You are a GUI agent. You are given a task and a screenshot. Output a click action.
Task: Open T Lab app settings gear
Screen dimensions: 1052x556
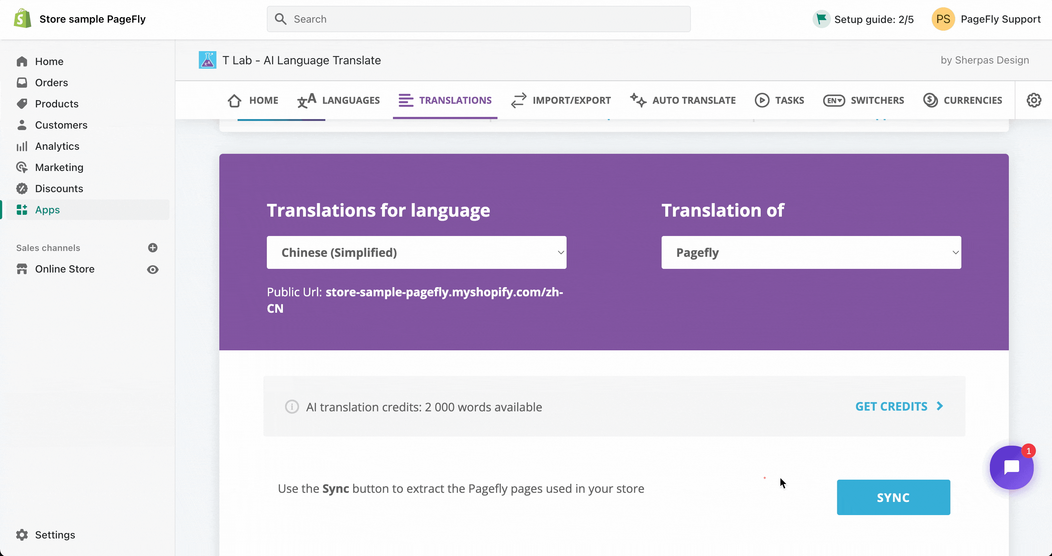click(x=1034, y=100)
